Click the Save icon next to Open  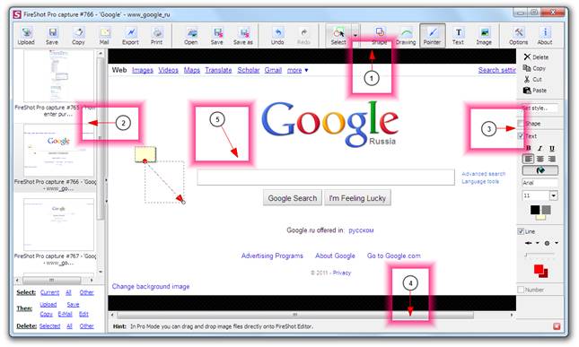[217, 36]
